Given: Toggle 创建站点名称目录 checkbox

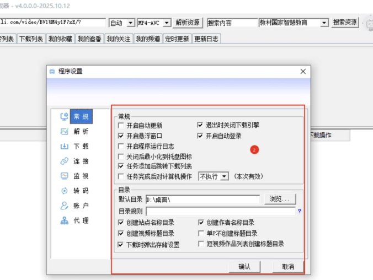Looking at the screenshot, I should pyautogui.click(x=121, y=223).
